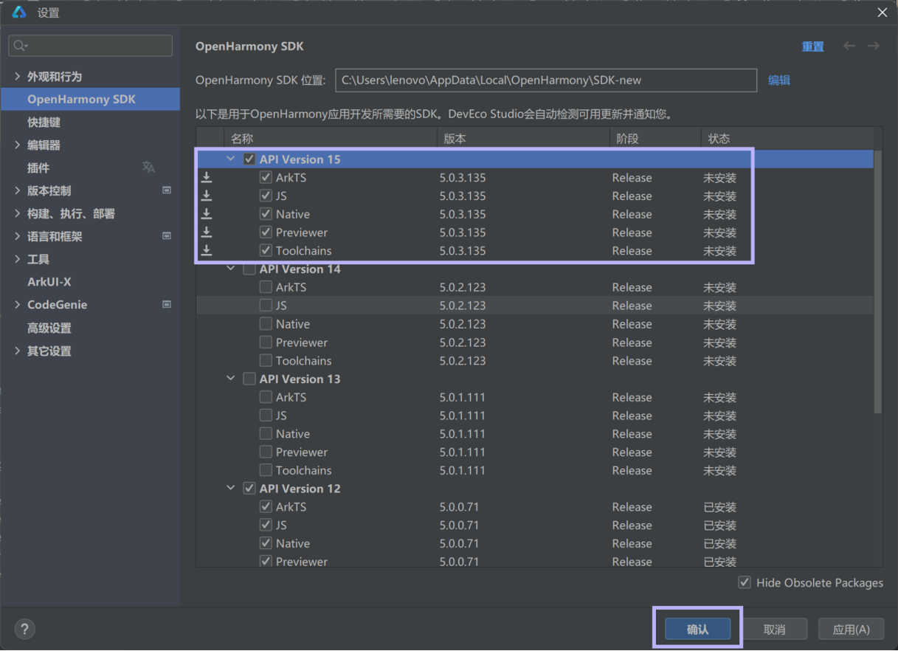Uncheck the API Version 15 checkbox
This screenshot has height=651, width=898.
(249, 159)
